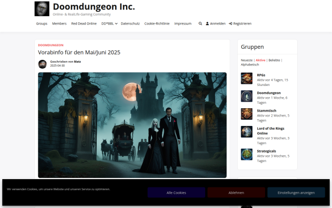Click Registrieren to sign up

pos(240,23)
